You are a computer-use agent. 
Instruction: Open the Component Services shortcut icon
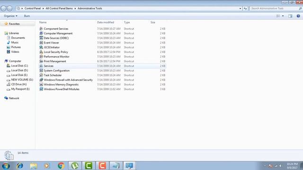pos(41,29)
